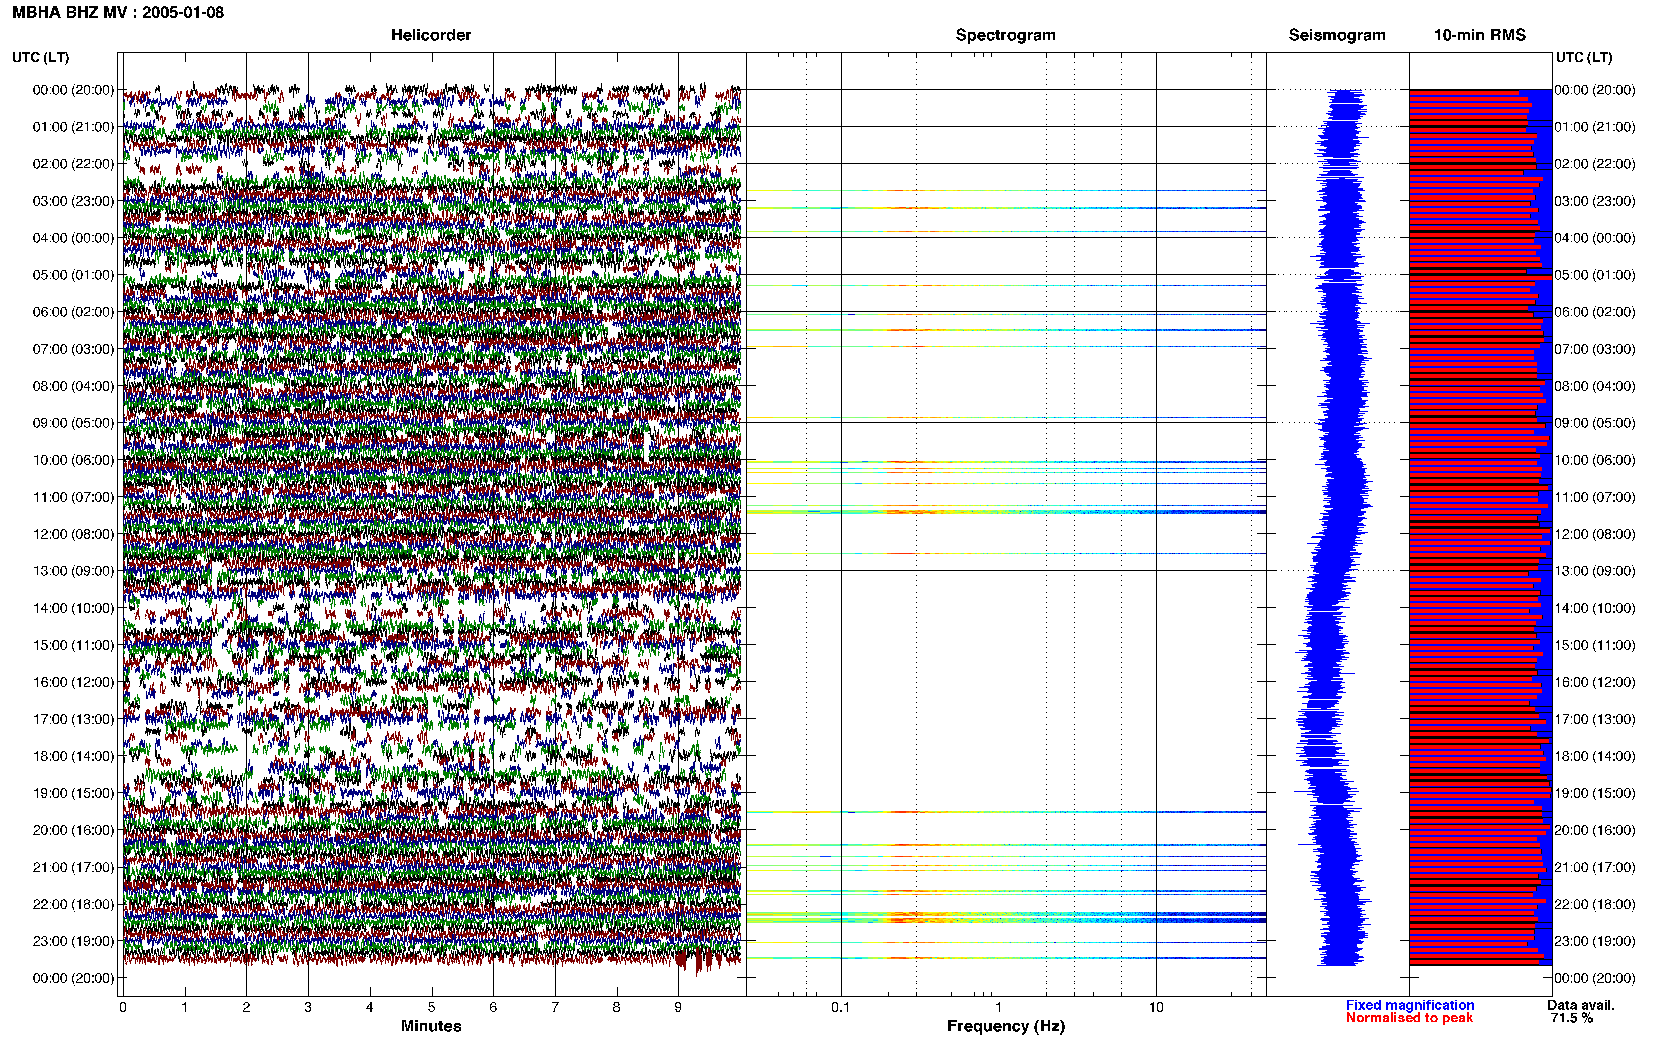1678x1049 pixels.
Task: Click the spectrogram band just after 11:00
Action: pyautogui.click(x=1006, y=512)
